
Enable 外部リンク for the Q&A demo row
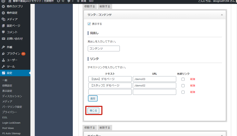(x=183, y=79)
